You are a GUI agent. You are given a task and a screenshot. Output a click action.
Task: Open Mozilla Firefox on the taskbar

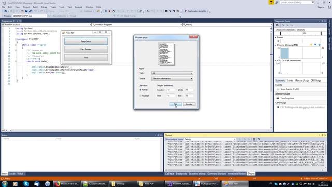click(67, 184)
